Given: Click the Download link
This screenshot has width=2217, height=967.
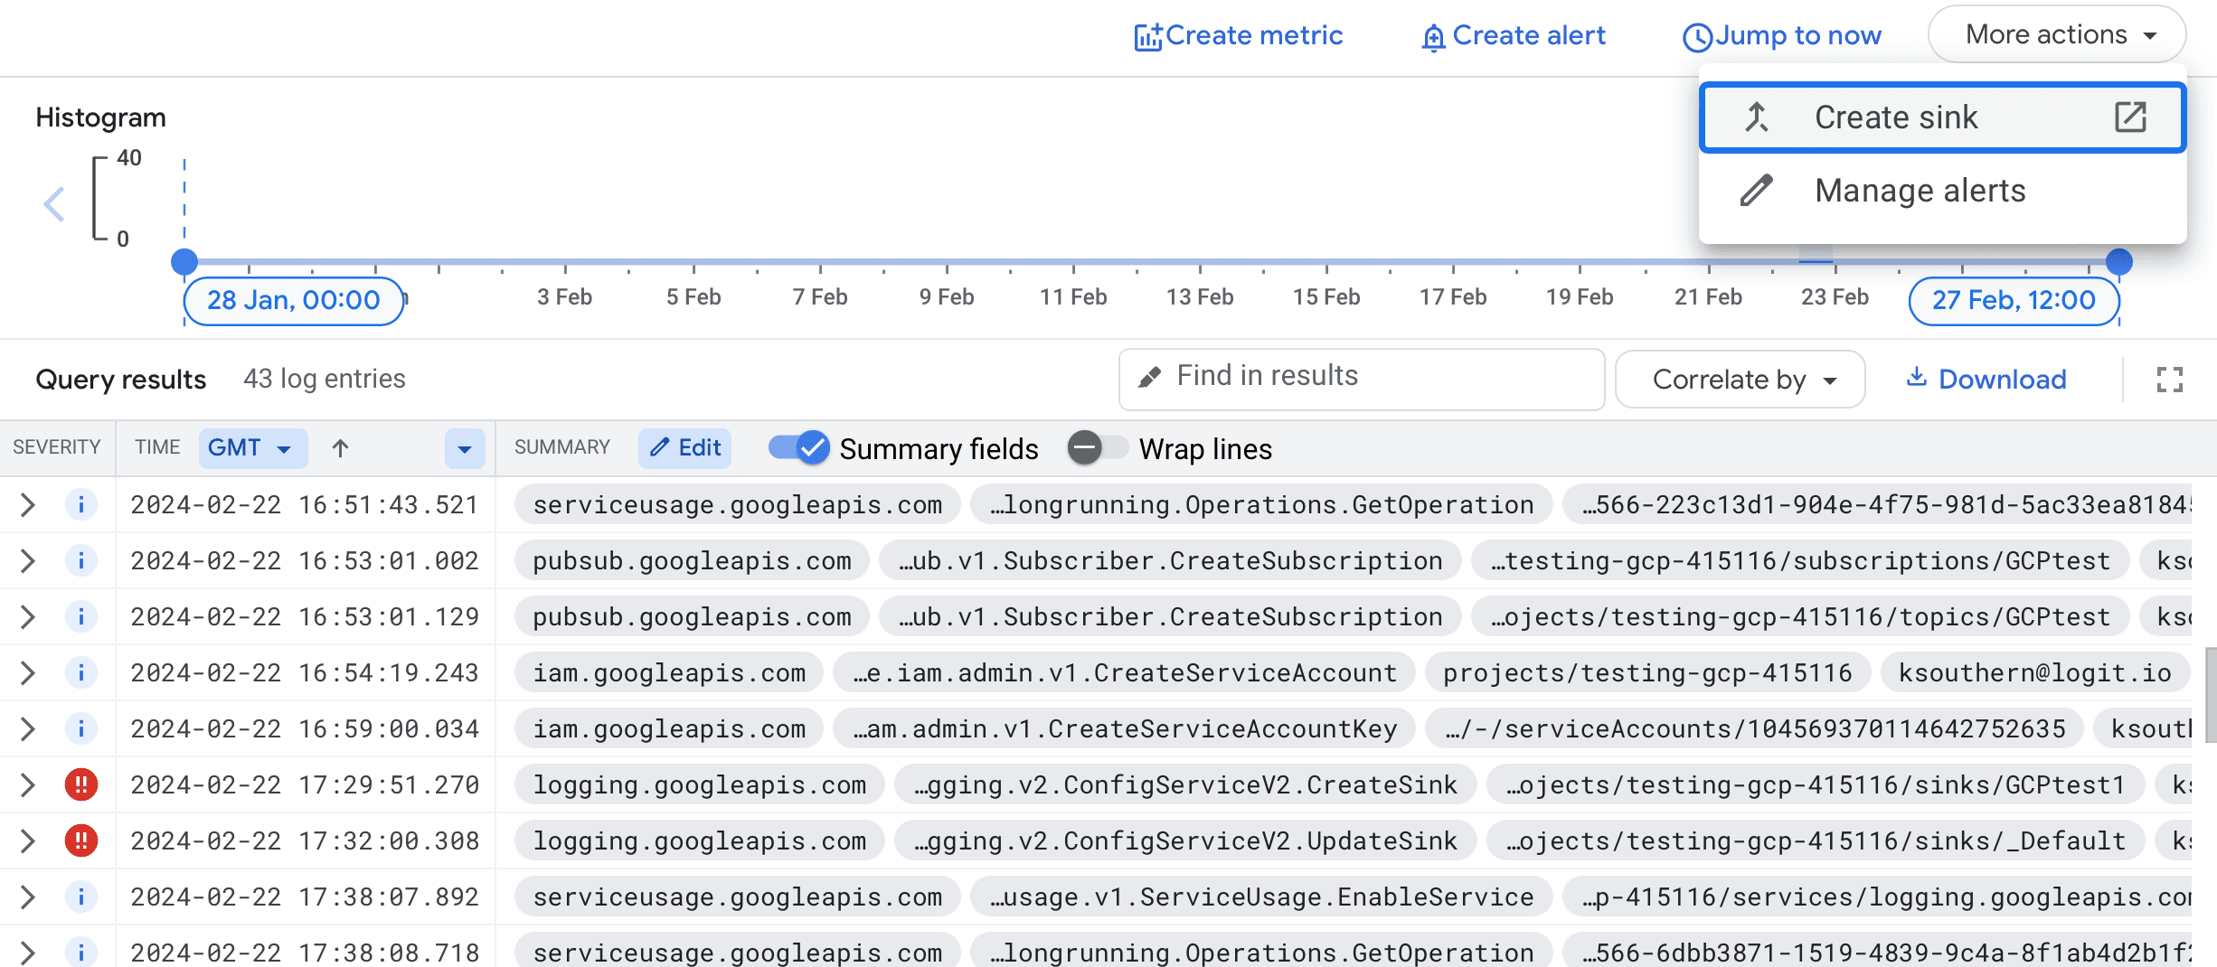Looking at the screenshot, I should click(x=1986, y=380).
